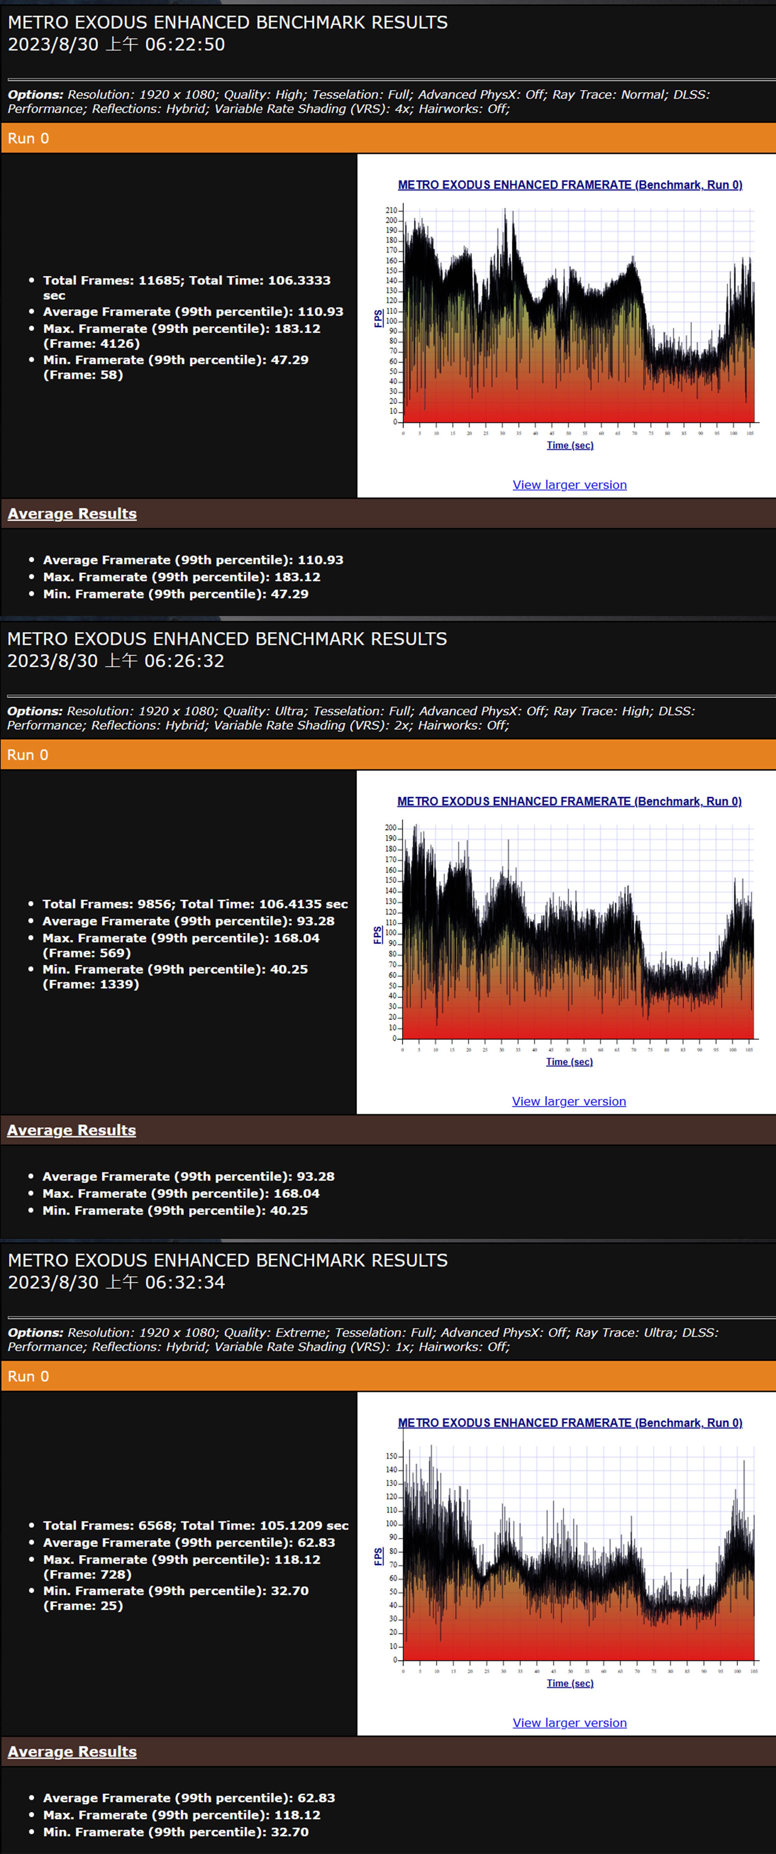Select the Run 0 orange header of the 06:26:32 result

(x=388, y=755)
